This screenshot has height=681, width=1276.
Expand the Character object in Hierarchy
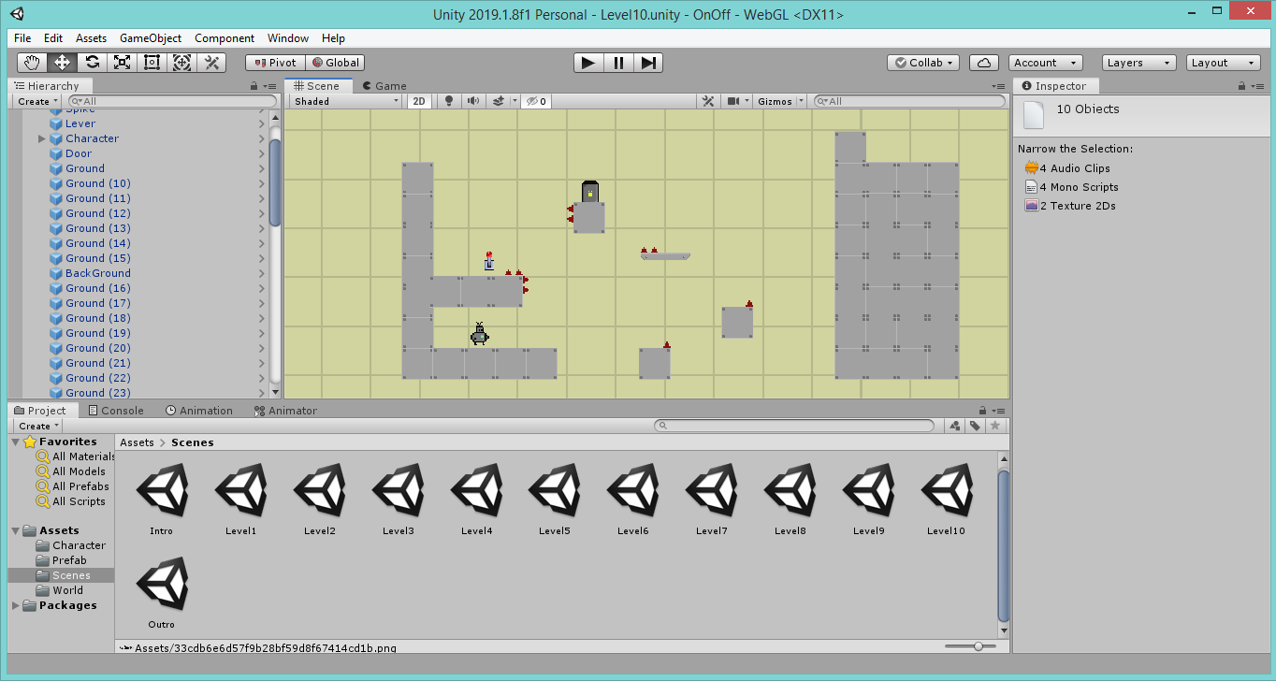click(42, 138)
